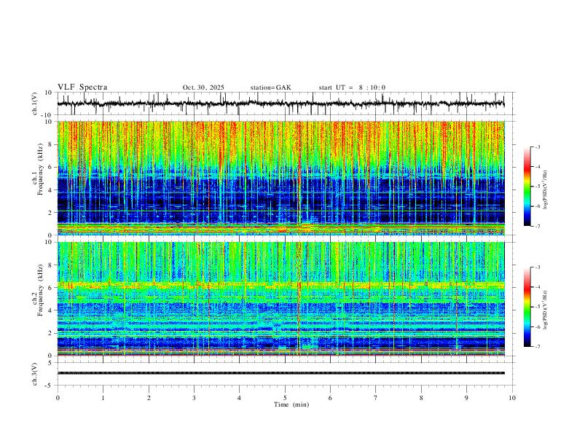The image size is (577, 446).
Task: Click the "VLF Spectra" plot title
Action: click(82, 87)
